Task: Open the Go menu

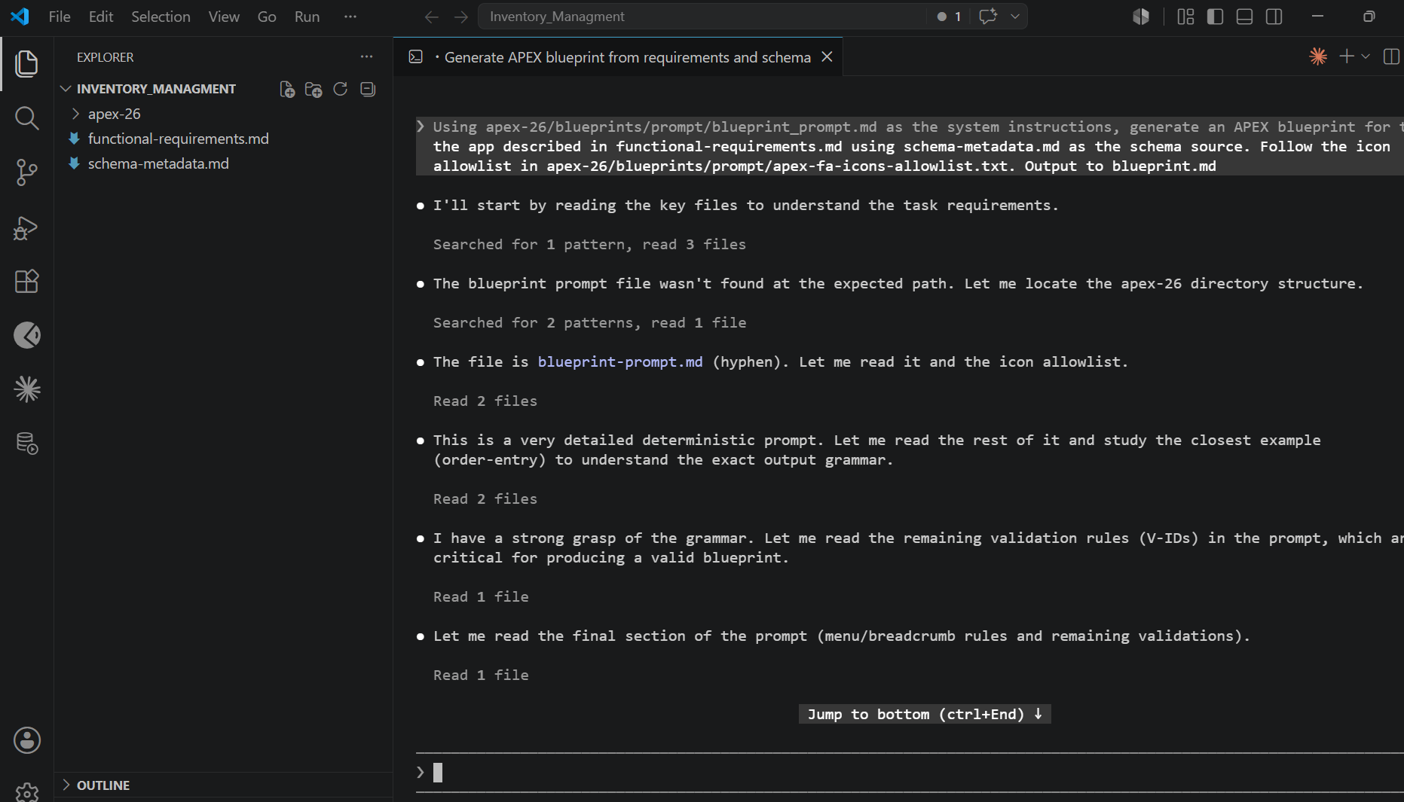Action: [267, 17]
